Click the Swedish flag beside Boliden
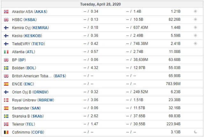This screenshot has width=204, height=137. [6, 68]
